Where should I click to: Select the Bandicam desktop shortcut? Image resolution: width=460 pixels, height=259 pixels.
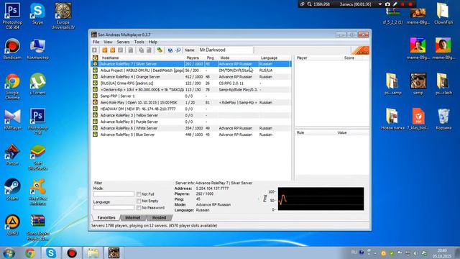coord(12,49)
